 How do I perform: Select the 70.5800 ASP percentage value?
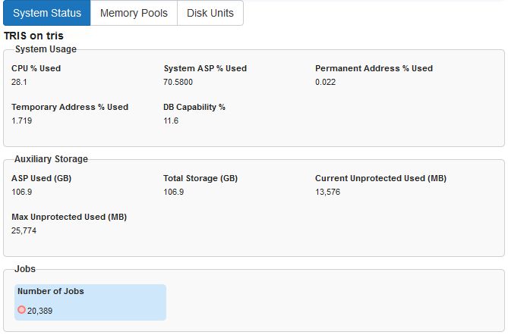(x=178, y=82)
